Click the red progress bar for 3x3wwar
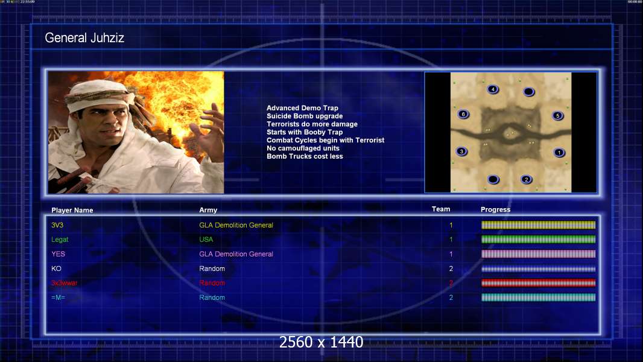643x362 pixels. pyautogui.click(x=538, y=283)
